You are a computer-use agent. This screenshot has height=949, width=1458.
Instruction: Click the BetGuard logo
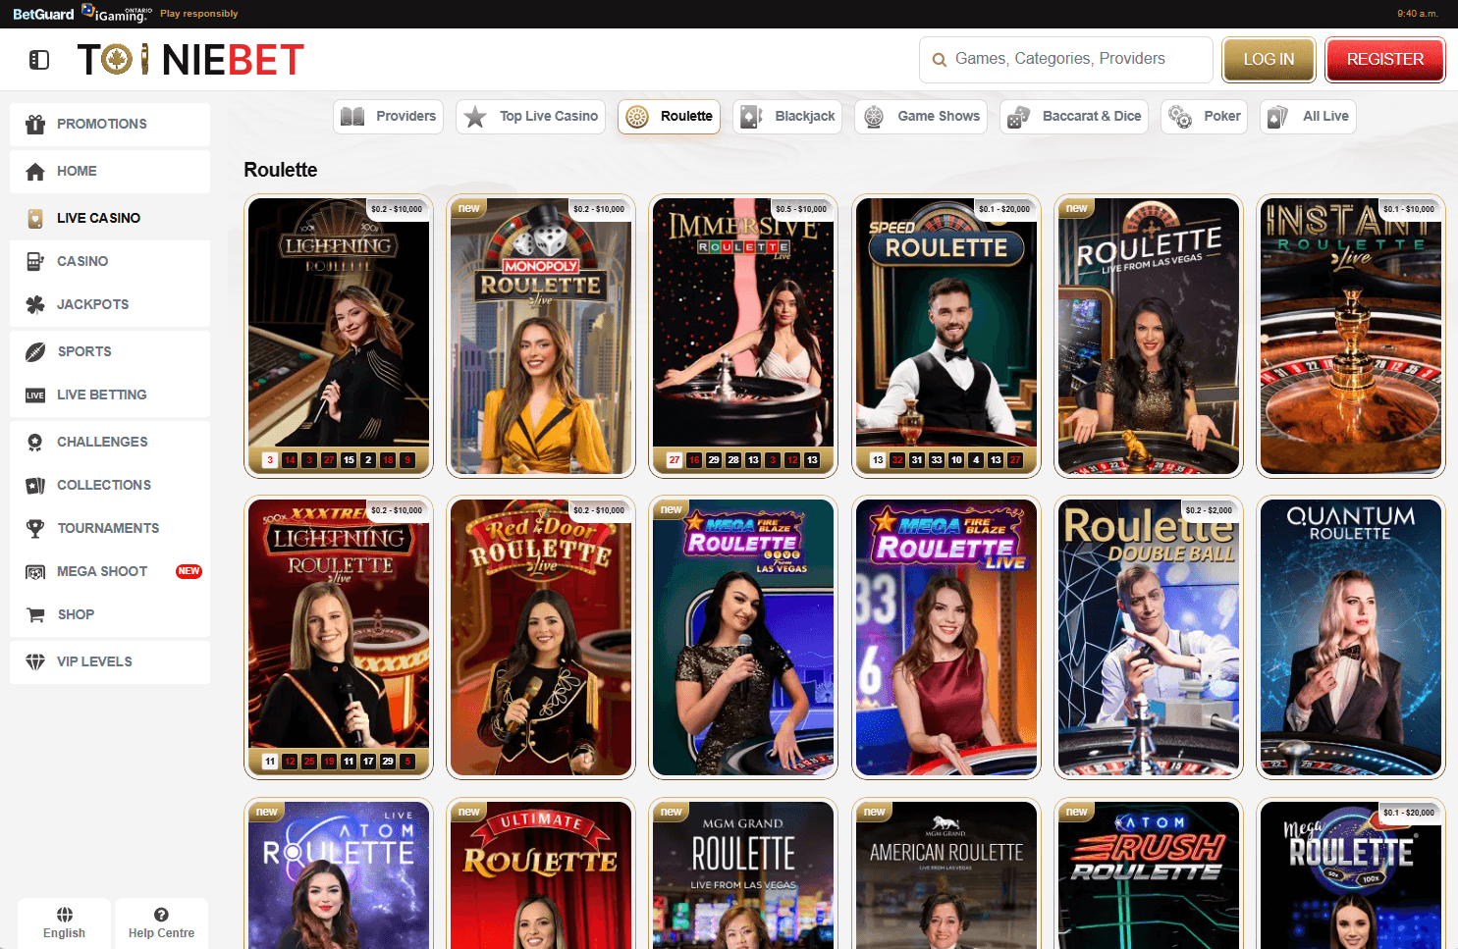tap(43, 14)
